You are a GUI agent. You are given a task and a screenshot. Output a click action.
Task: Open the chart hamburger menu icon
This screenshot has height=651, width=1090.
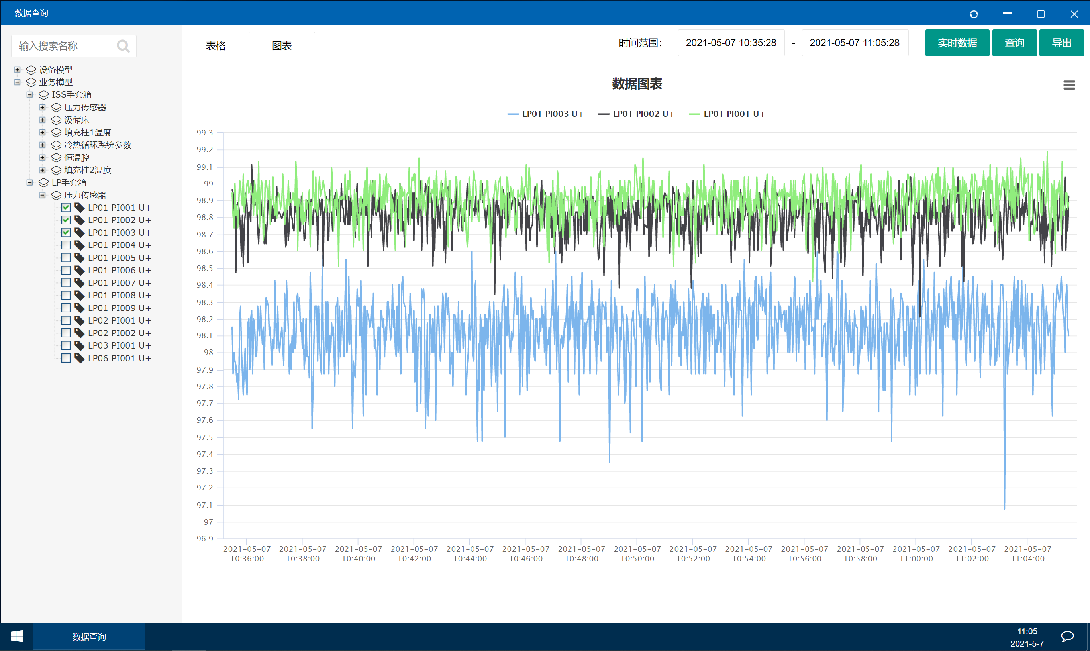(x=1069, y=85)
